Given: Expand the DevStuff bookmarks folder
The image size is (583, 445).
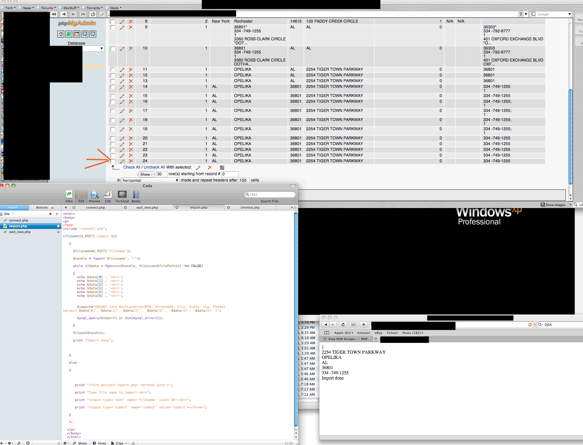Looking at the screenshot, I should pos(70,8).
